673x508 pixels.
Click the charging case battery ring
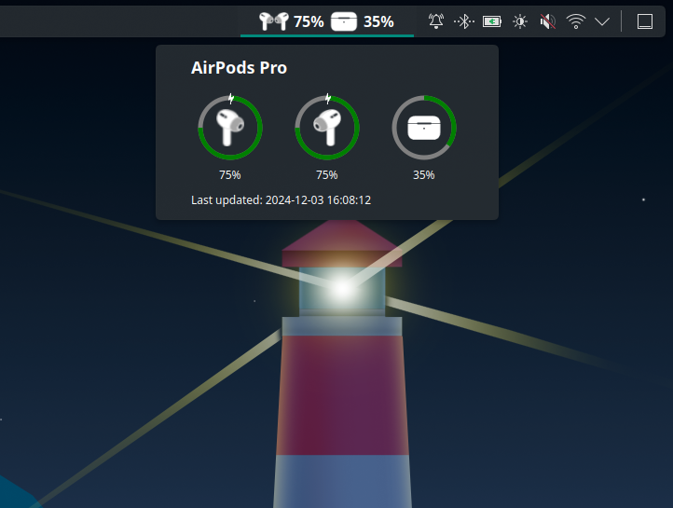(424, 128)
